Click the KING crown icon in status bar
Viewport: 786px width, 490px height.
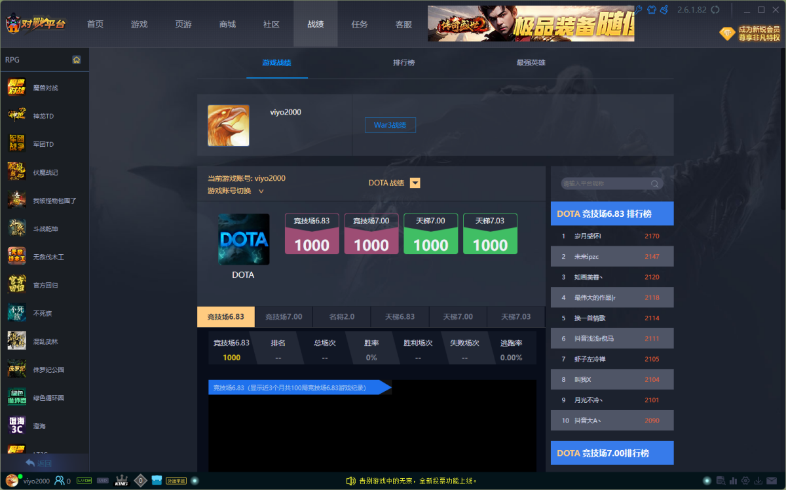(x=121, y=481)
